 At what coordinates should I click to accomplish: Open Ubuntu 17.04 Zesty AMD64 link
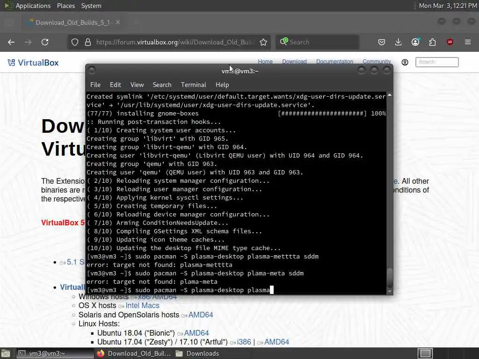click(x=276, y=342)
